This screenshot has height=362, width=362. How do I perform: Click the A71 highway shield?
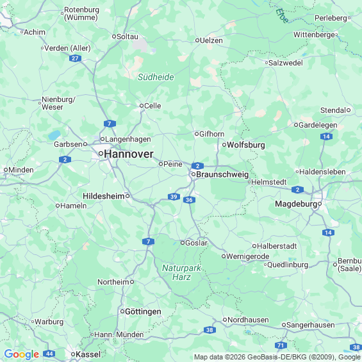tap(281, 345)
